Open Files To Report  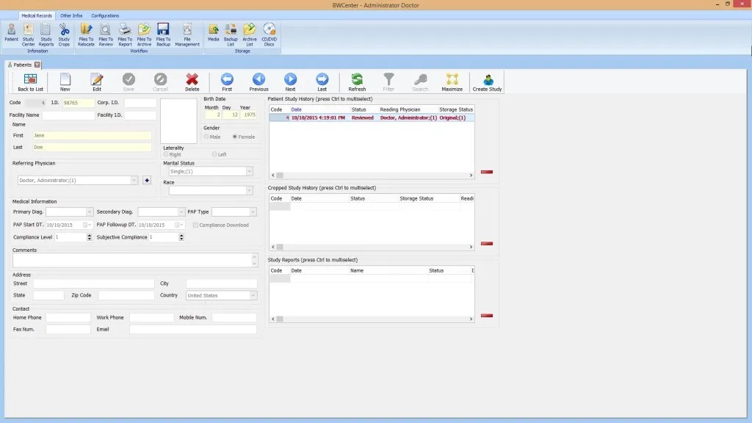(x=125, y=35)
